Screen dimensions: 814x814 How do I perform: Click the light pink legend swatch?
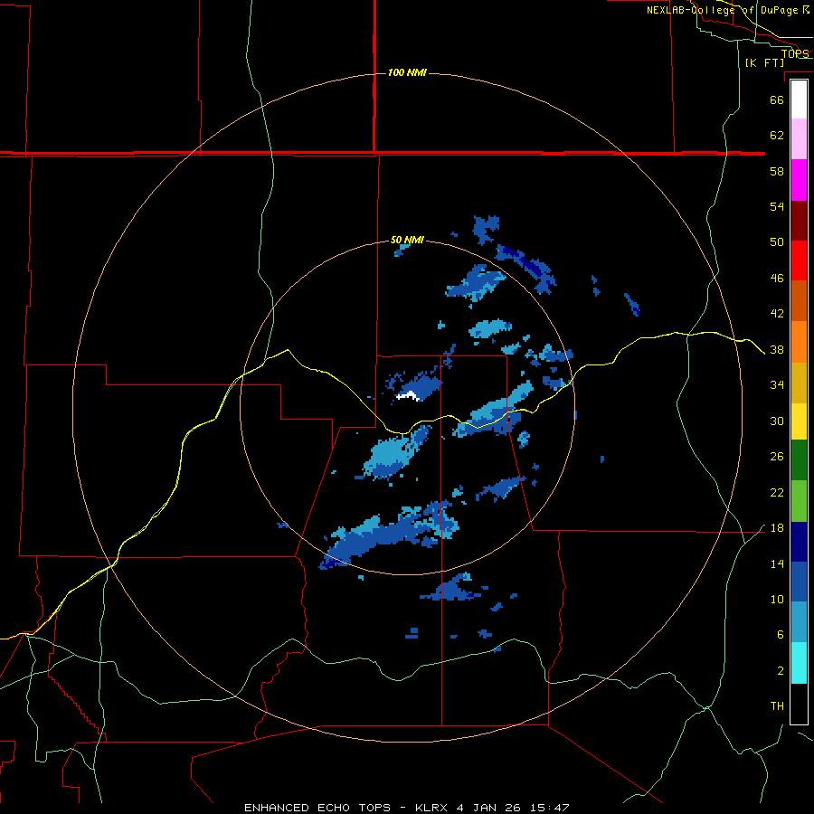pos(799,139)
